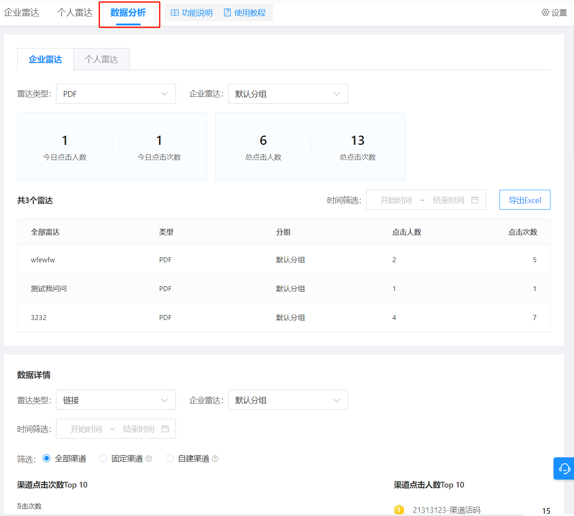Click 结束时间 field in 数据详情 filter
This screenshot has width=574, height=516.
coord(139,429)
